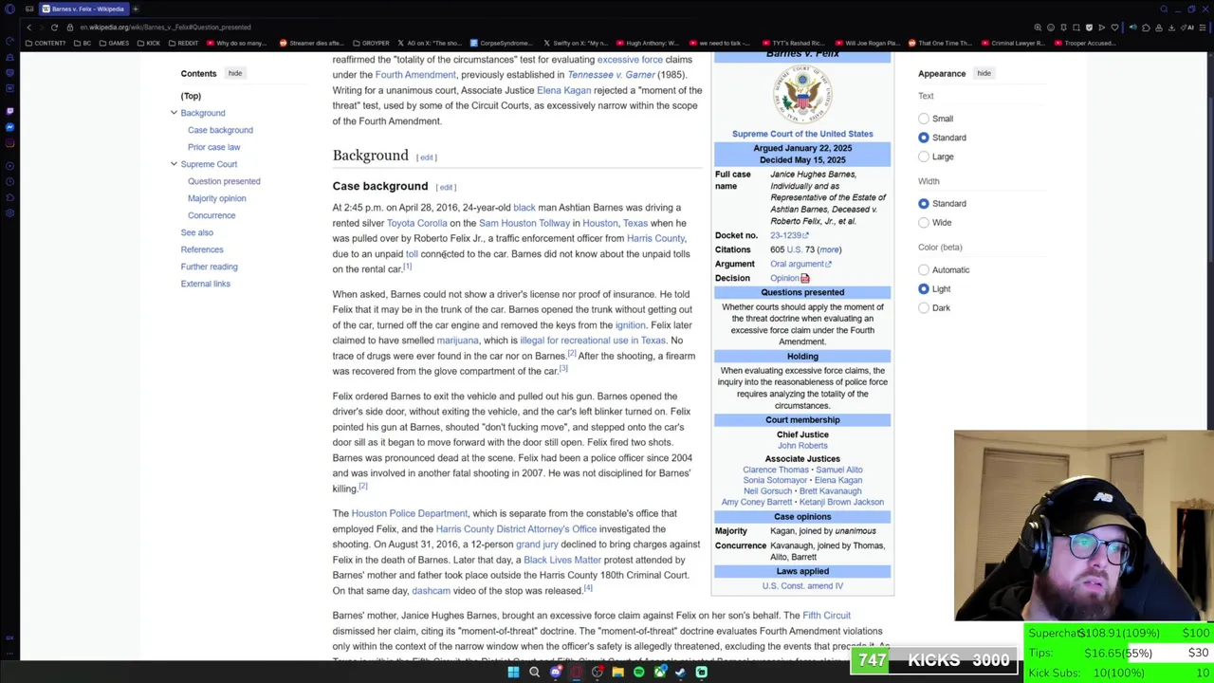Open Opera GX in the taskbar
The image size is (1214, 683).
tap(576, 672)
